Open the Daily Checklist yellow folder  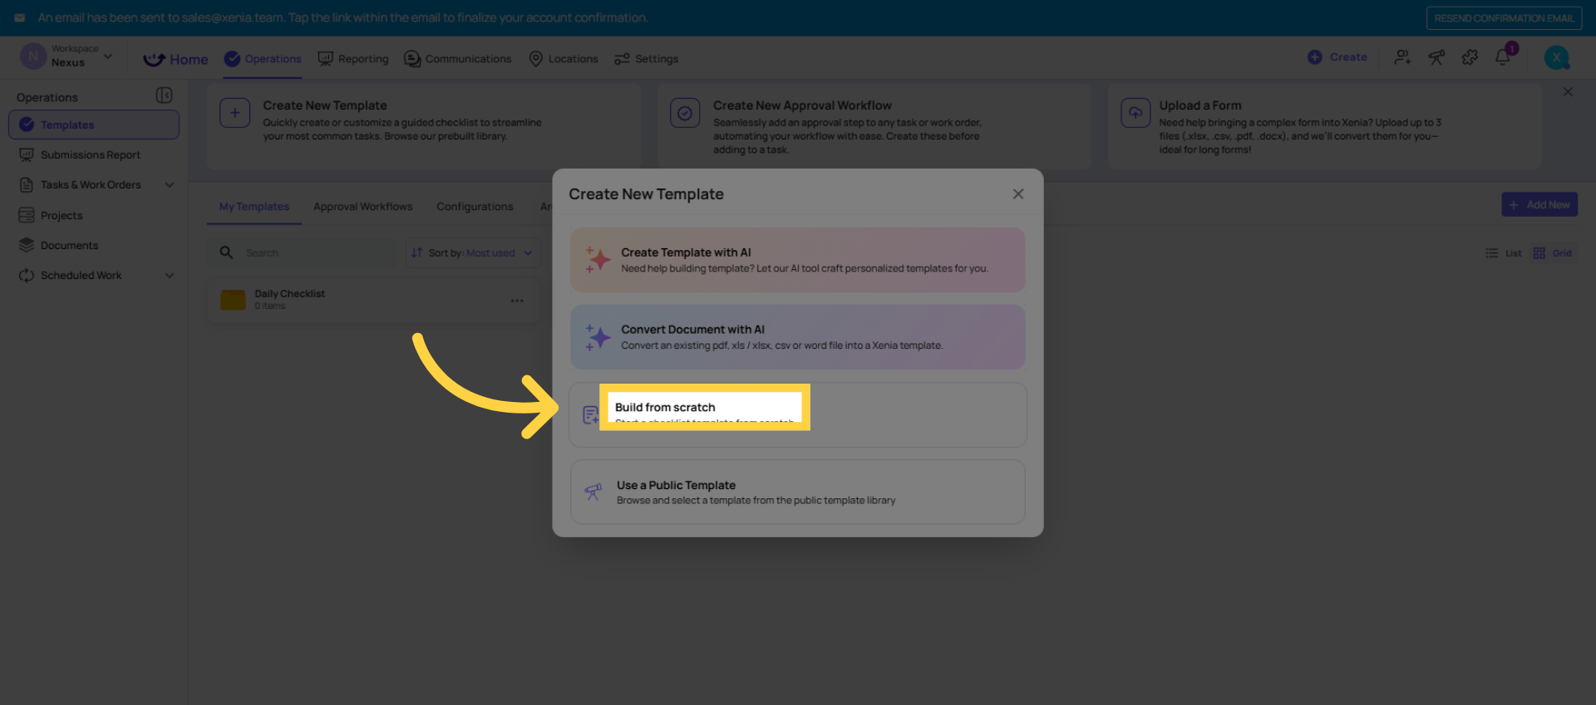[233, 300]
